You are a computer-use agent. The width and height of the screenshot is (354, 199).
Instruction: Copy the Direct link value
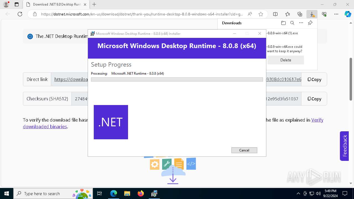click(x=314, y=79)
